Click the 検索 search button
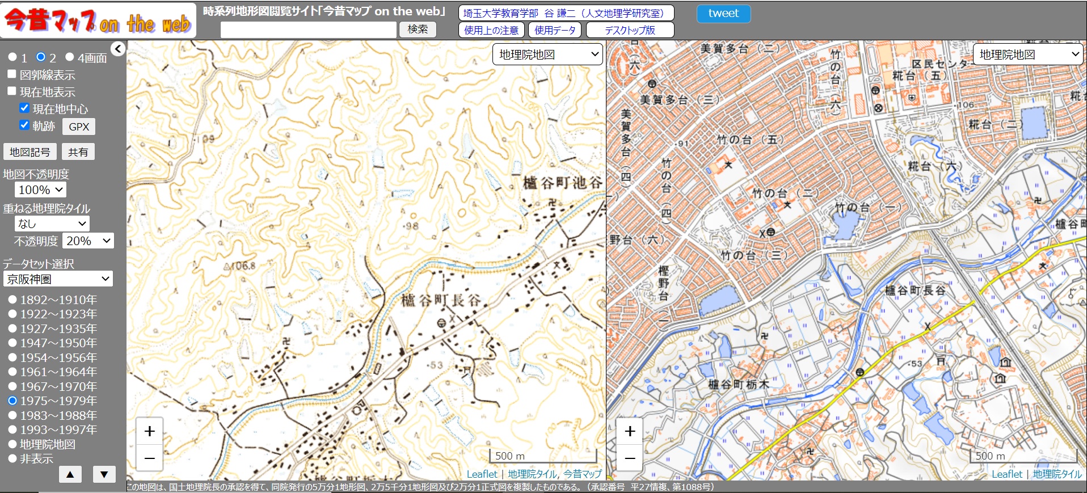The image size is (1087, 493). 418,30
